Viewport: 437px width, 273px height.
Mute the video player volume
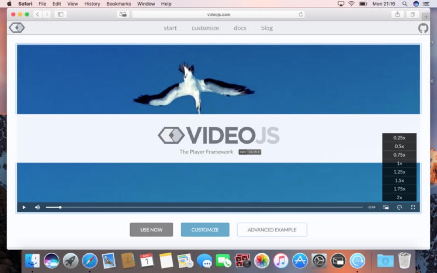coord(37,207)
